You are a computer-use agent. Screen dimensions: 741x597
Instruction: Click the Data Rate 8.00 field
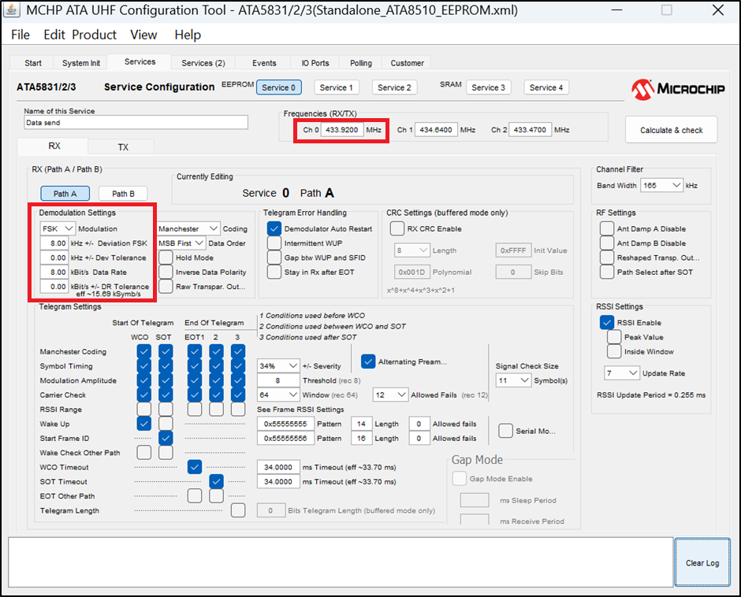tap(54, 272)
